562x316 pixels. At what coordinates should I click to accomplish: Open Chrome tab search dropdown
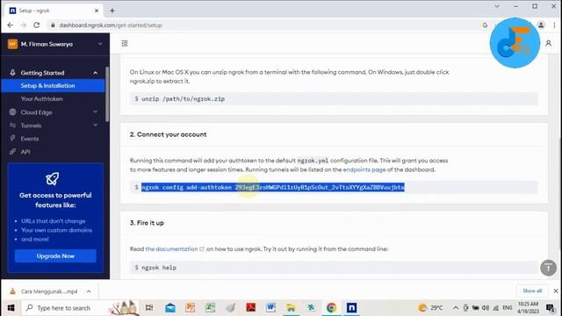497,6
